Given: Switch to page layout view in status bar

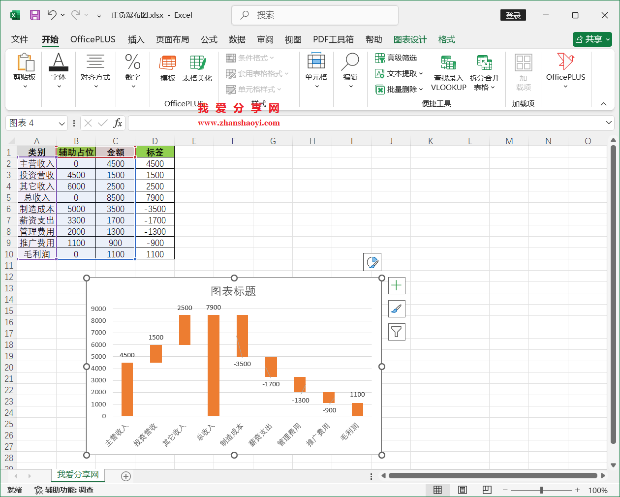Looking at the screenshot, I should [x=462, y=490].
